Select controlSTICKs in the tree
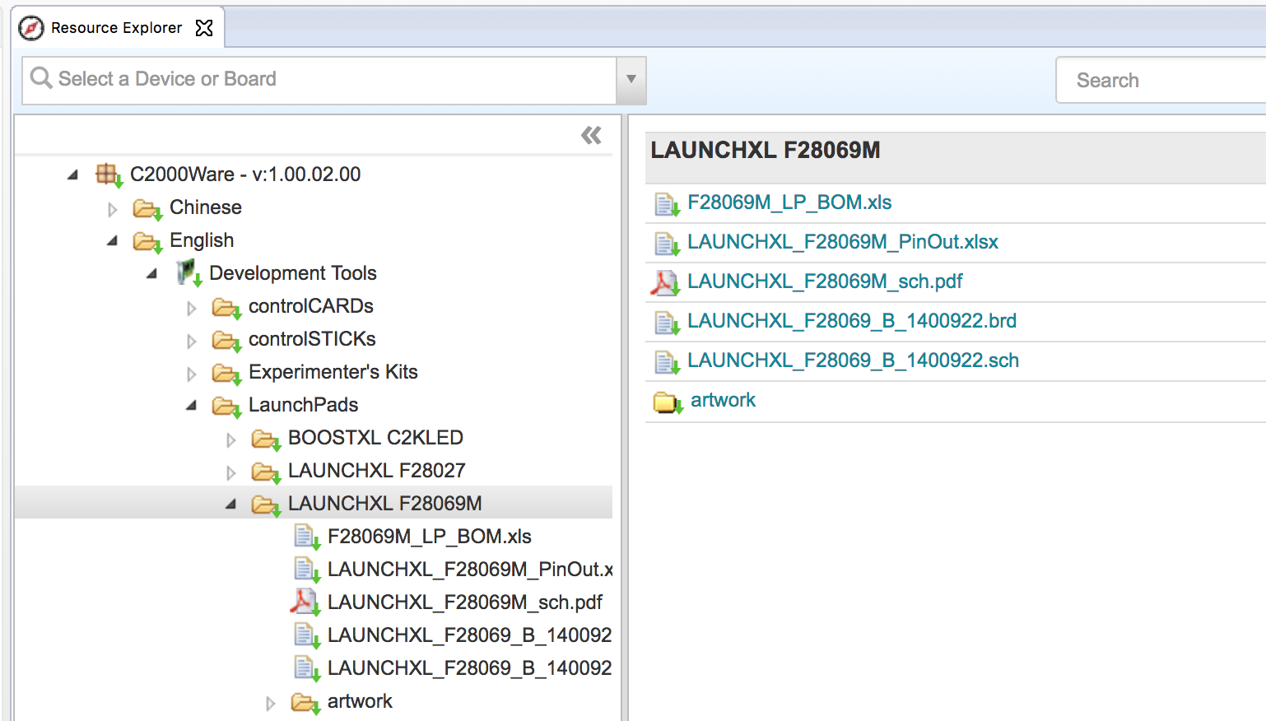This screenshot has width=1266, height=721. pyautogui.click(x=312, y=339)
